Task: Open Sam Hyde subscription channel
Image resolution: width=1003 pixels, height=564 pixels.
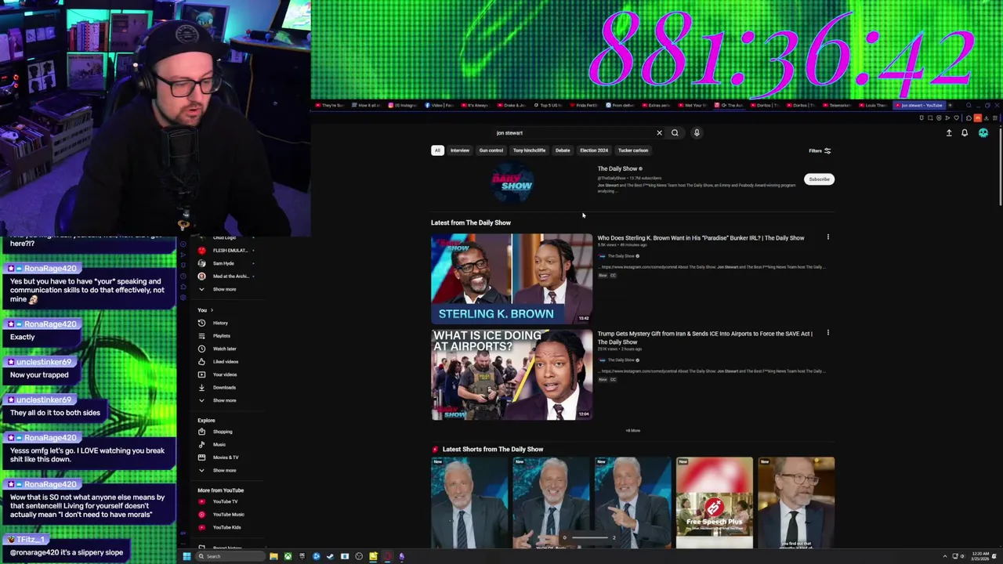Action: click(x=223, y=263)
